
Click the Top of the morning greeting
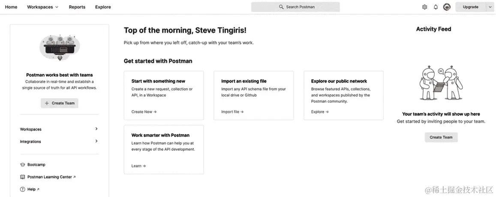185,30
